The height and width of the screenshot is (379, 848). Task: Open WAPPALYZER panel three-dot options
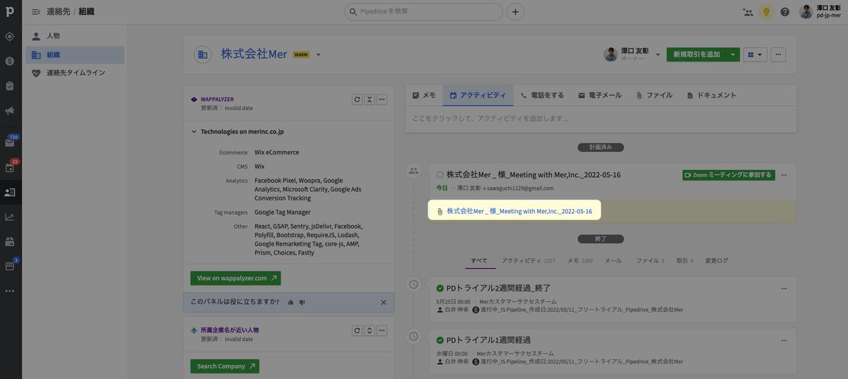[382, 100]
